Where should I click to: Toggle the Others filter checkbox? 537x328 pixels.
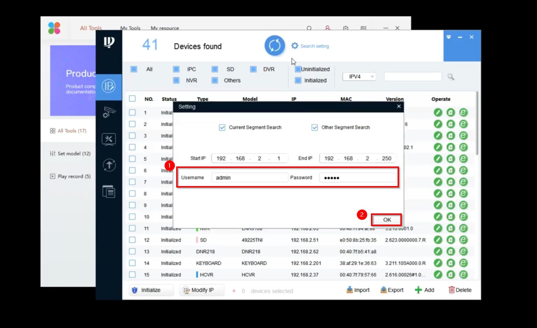pyautogui.click(x=215, y=80)
